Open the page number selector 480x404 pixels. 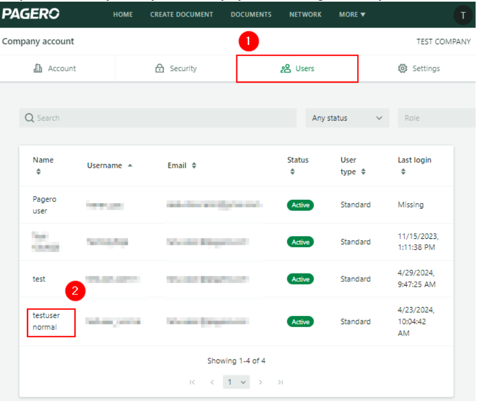(x=236, y=382)
